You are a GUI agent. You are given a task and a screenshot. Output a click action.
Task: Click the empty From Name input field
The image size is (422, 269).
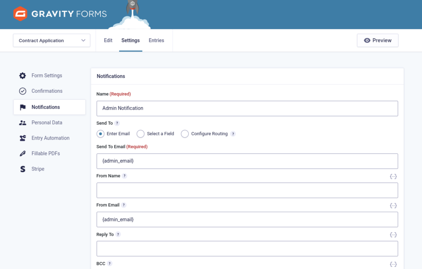[247, 190]
